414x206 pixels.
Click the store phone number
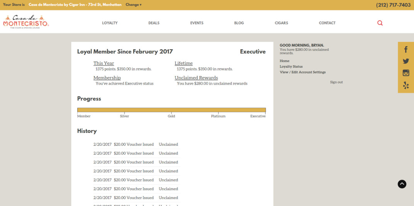[x=393, y=5]
